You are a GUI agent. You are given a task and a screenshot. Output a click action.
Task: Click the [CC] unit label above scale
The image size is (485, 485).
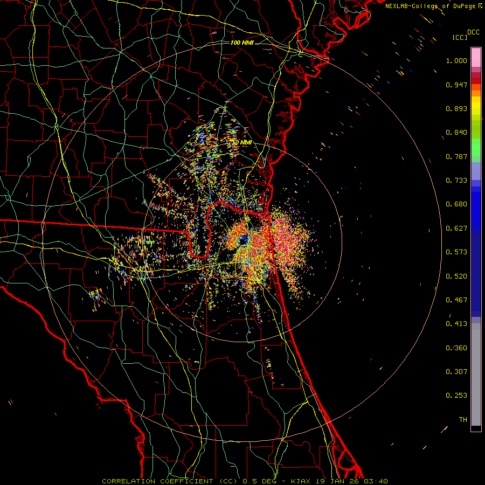pos(460,37)
